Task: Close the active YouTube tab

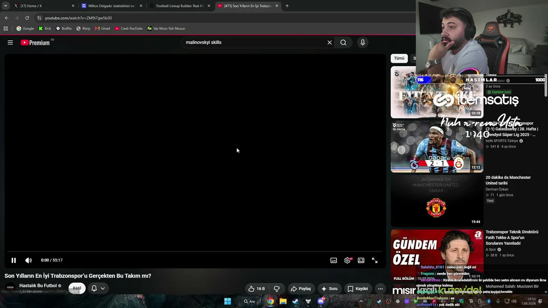Action: tap(277, 6)
